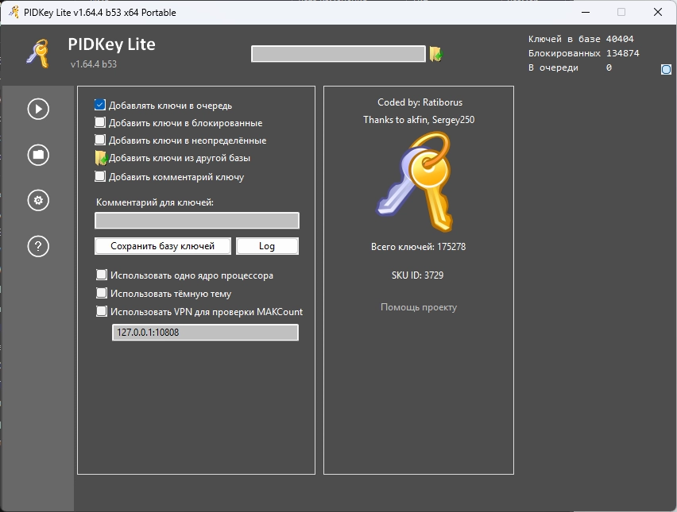Enable Добавить ключи в блокированные

(x=100, y=123)
